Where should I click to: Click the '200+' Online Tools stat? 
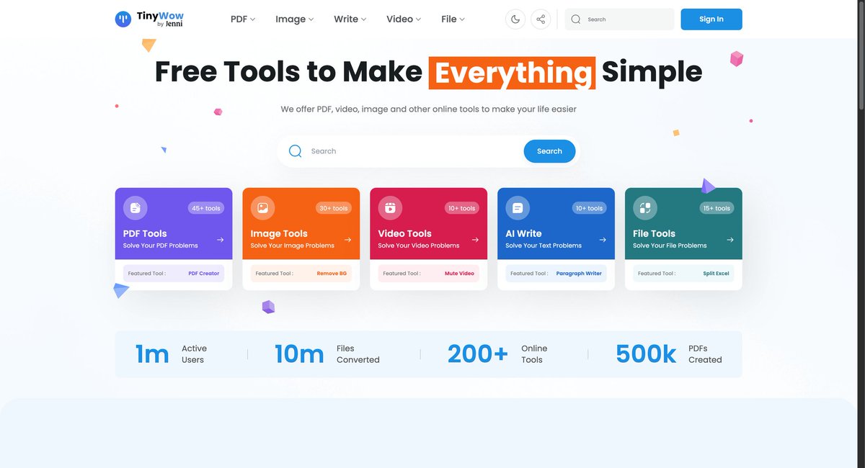click(x=478, y=354)
